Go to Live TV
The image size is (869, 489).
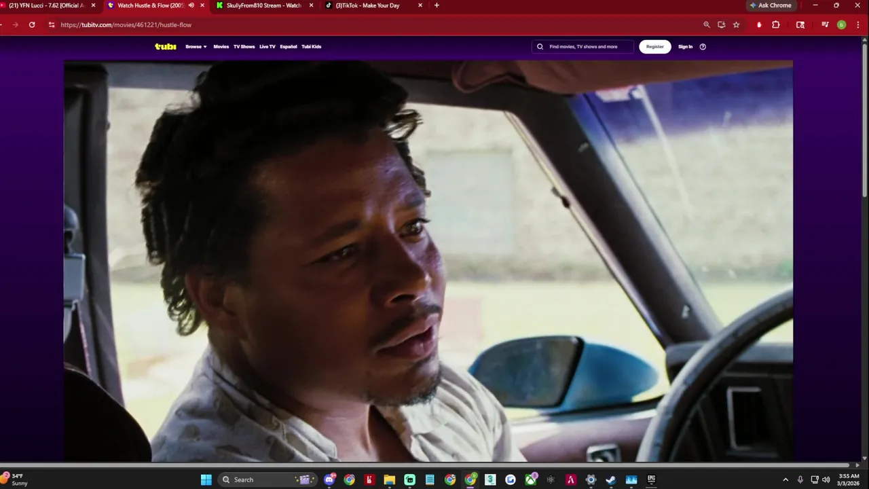267,47
